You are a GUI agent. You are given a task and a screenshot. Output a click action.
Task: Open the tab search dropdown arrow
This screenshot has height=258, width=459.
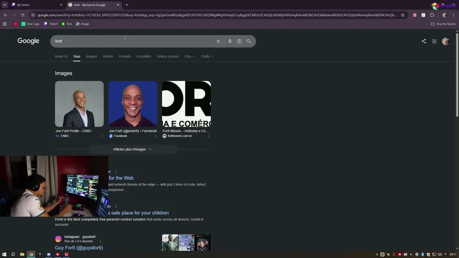pos(5,5)
